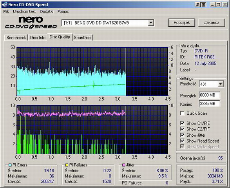Open the Plik menu

click(6, 11)
